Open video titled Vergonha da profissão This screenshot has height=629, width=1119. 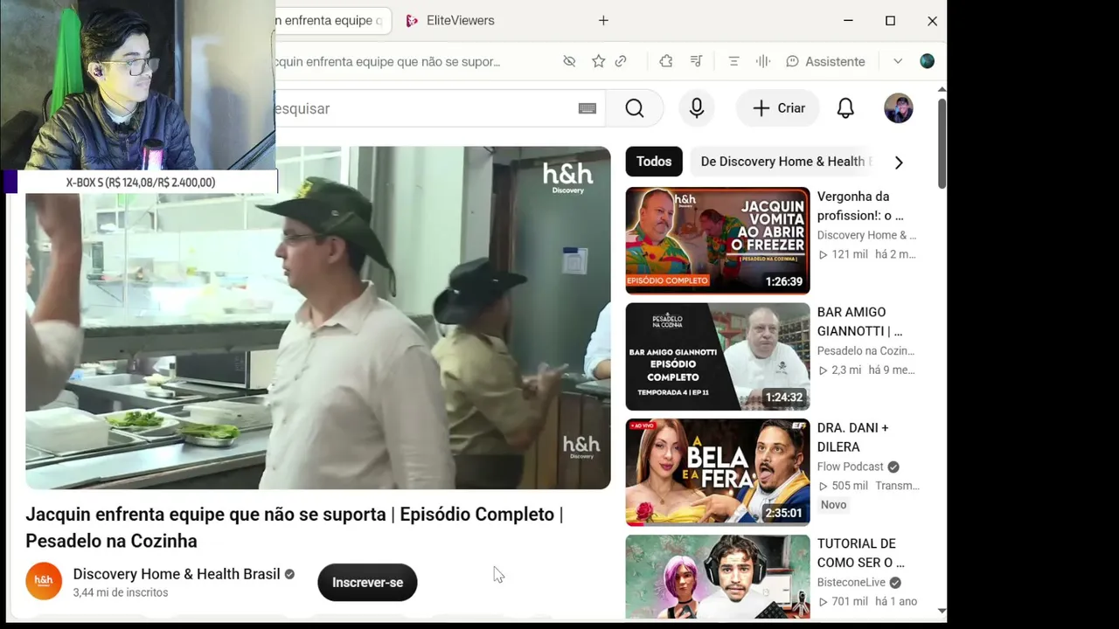[860, 206]
